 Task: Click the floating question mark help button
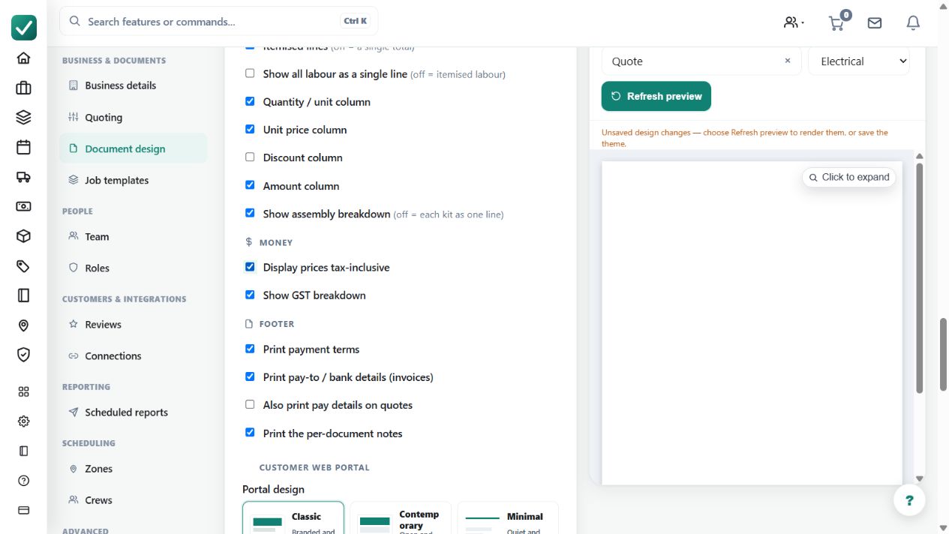point(909,500)
